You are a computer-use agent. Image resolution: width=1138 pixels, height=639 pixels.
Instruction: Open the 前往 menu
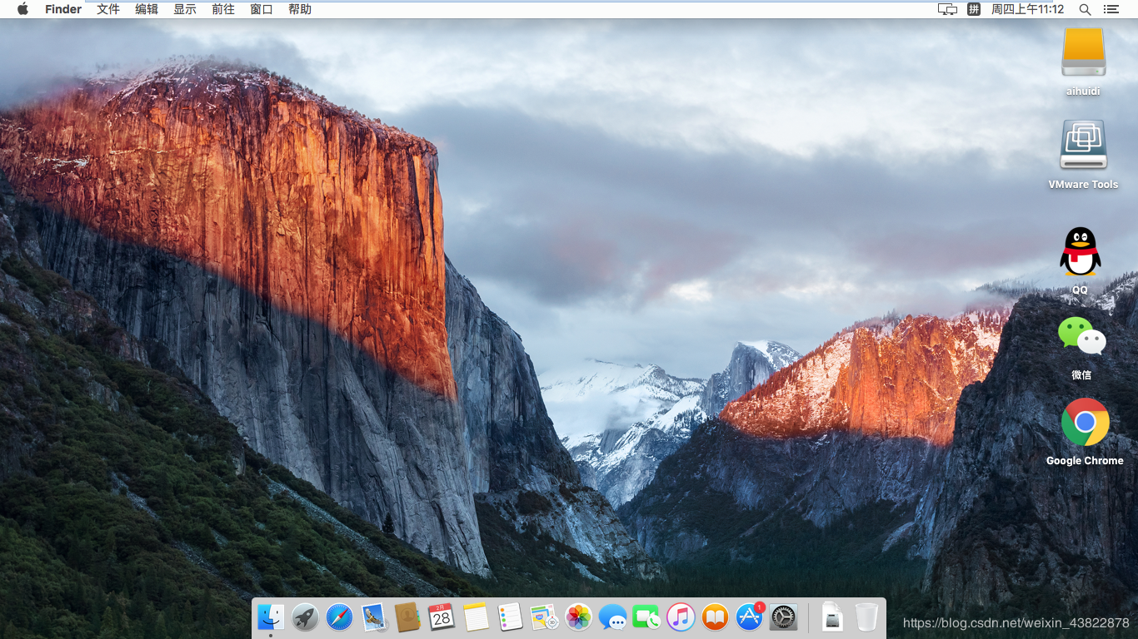click(223, 9)
